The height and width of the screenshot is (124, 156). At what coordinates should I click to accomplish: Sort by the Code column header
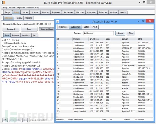click(x=113, y=39)
